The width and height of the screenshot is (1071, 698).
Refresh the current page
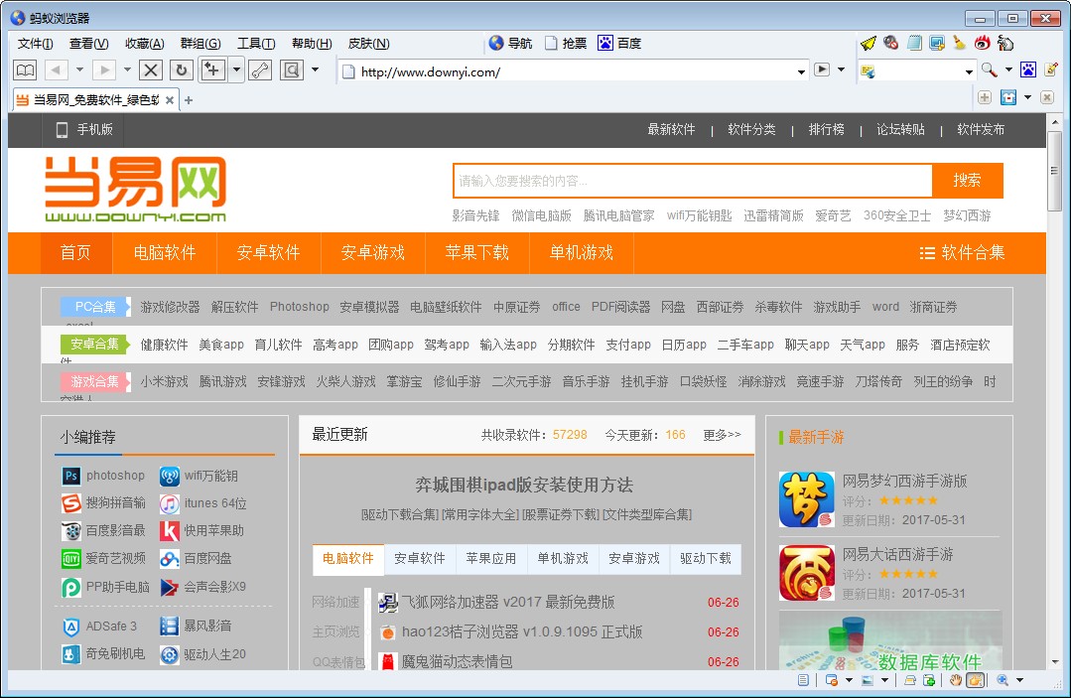[182, 69]
